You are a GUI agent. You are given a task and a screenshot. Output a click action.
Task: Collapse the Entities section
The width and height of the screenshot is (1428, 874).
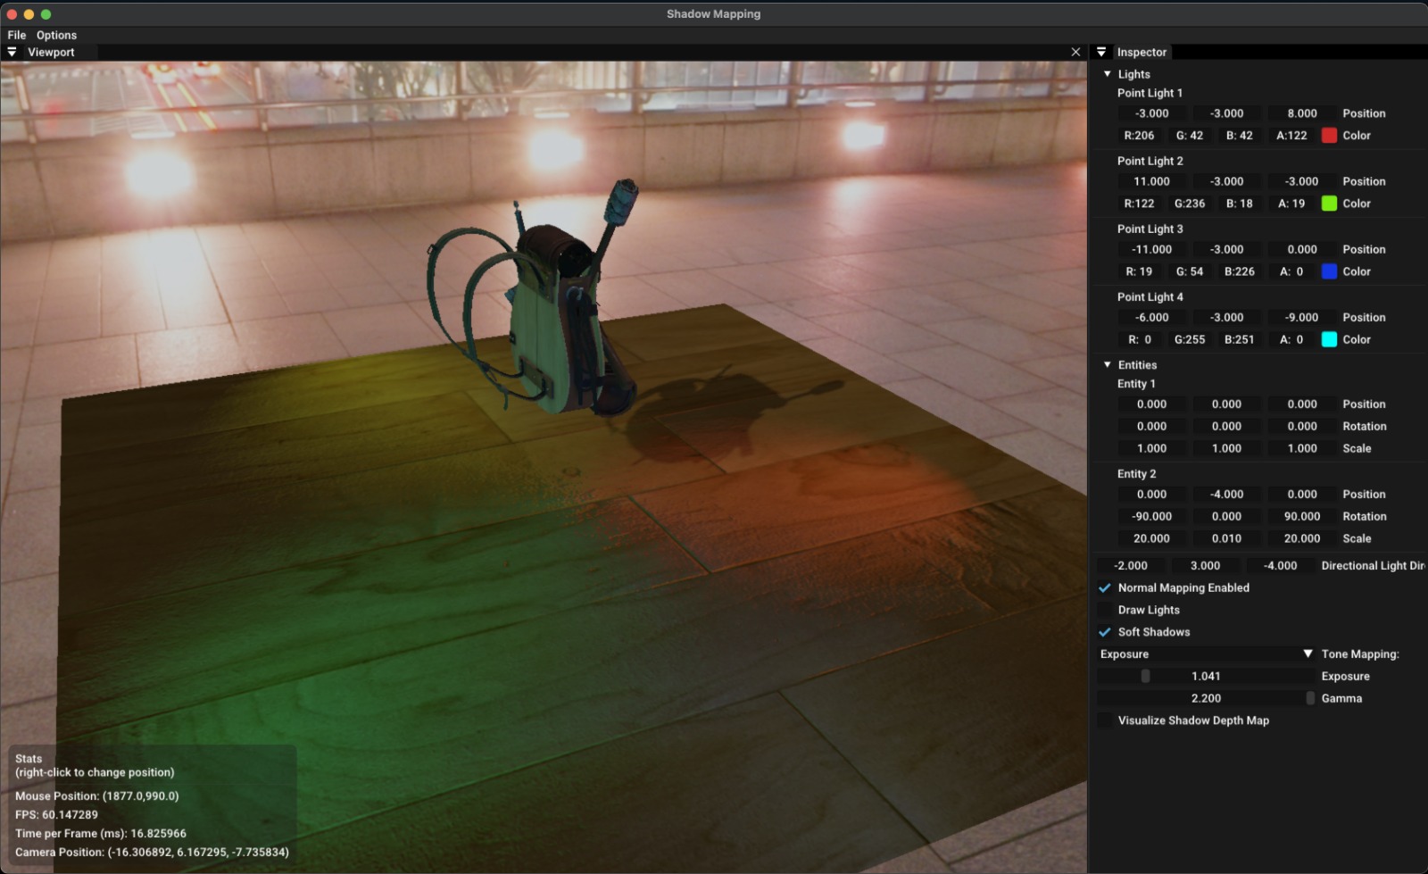click(1108, 365)
